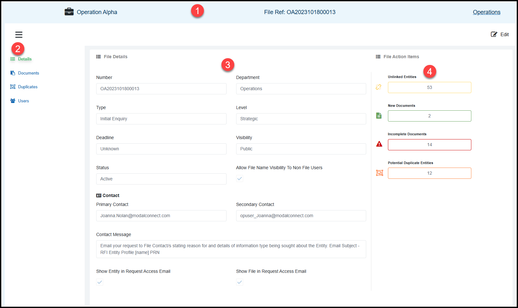Open the Incomplete Documents red box showing 14
The width and height of the screenshot is (518, 308).
click(429, 145)
